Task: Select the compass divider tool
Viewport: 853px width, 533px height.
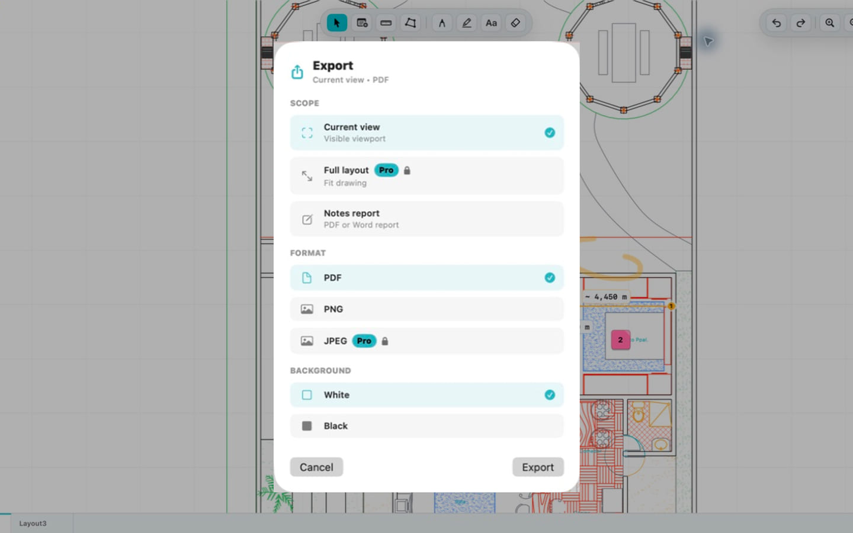Action: (442, 23)
